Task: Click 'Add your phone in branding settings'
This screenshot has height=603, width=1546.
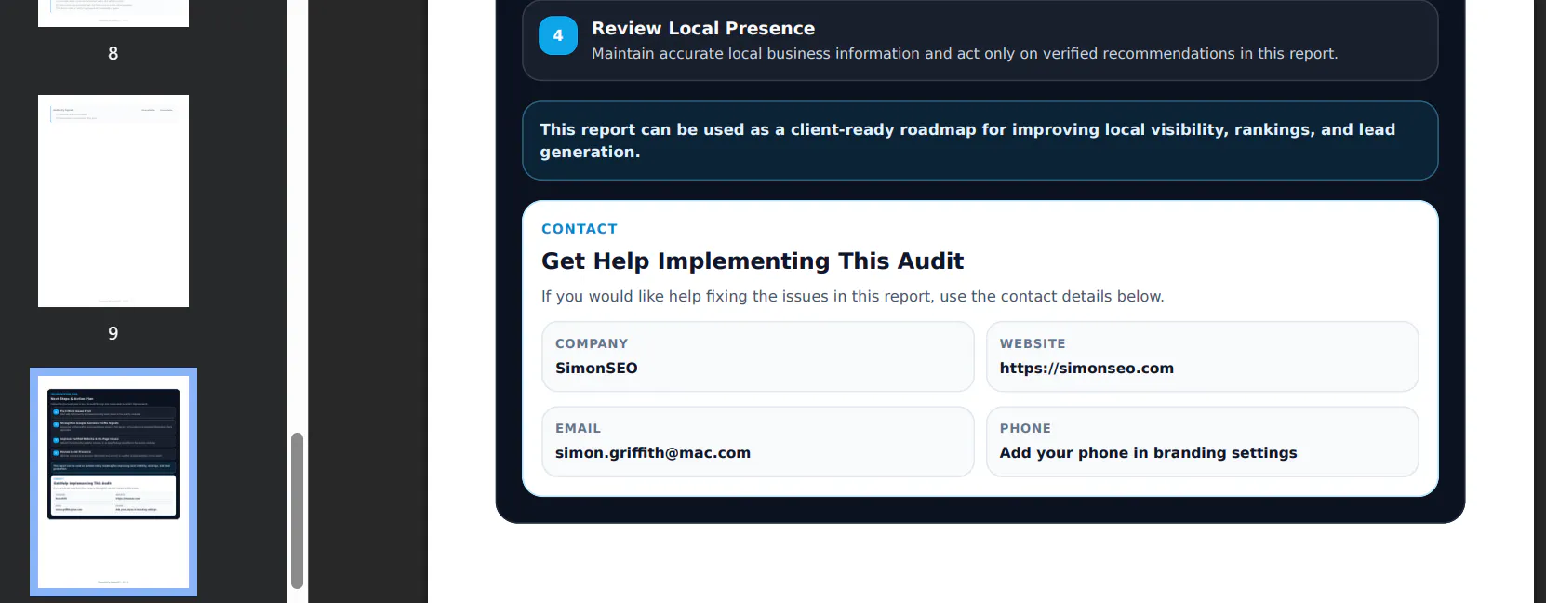Action: point(1148,452)
